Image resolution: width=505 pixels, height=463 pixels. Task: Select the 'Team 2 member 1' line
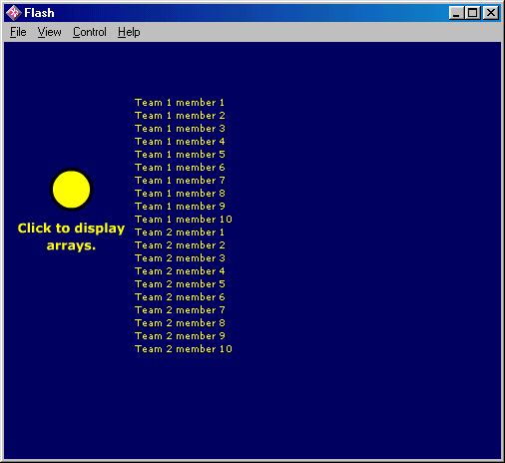pos(180,232)
